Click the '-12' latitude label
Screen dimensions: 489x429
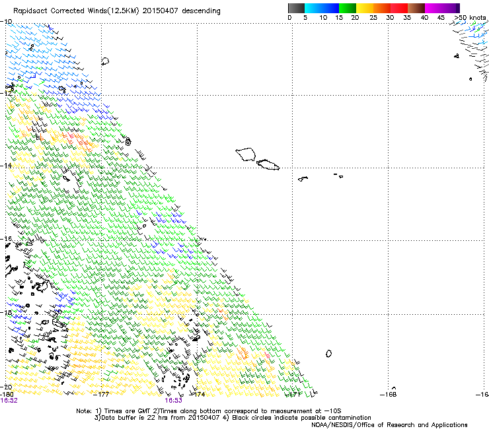(x=6, y=94)
